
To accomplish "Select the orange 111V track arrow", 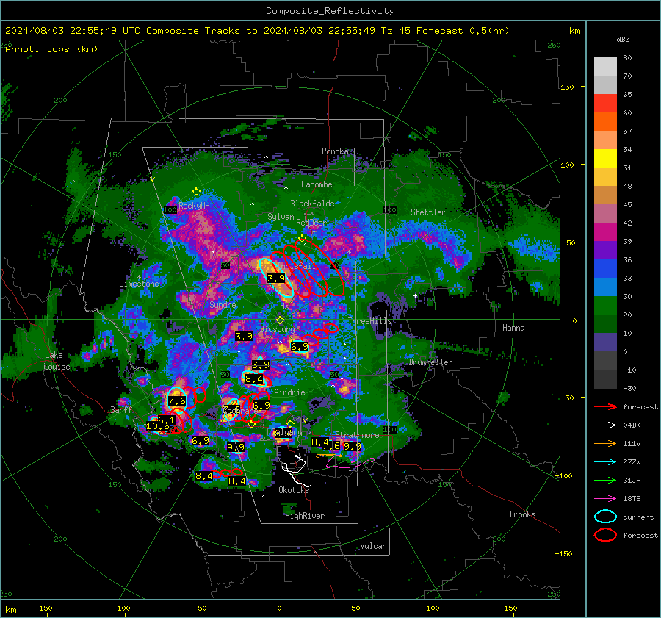I will tap(605, 443).
